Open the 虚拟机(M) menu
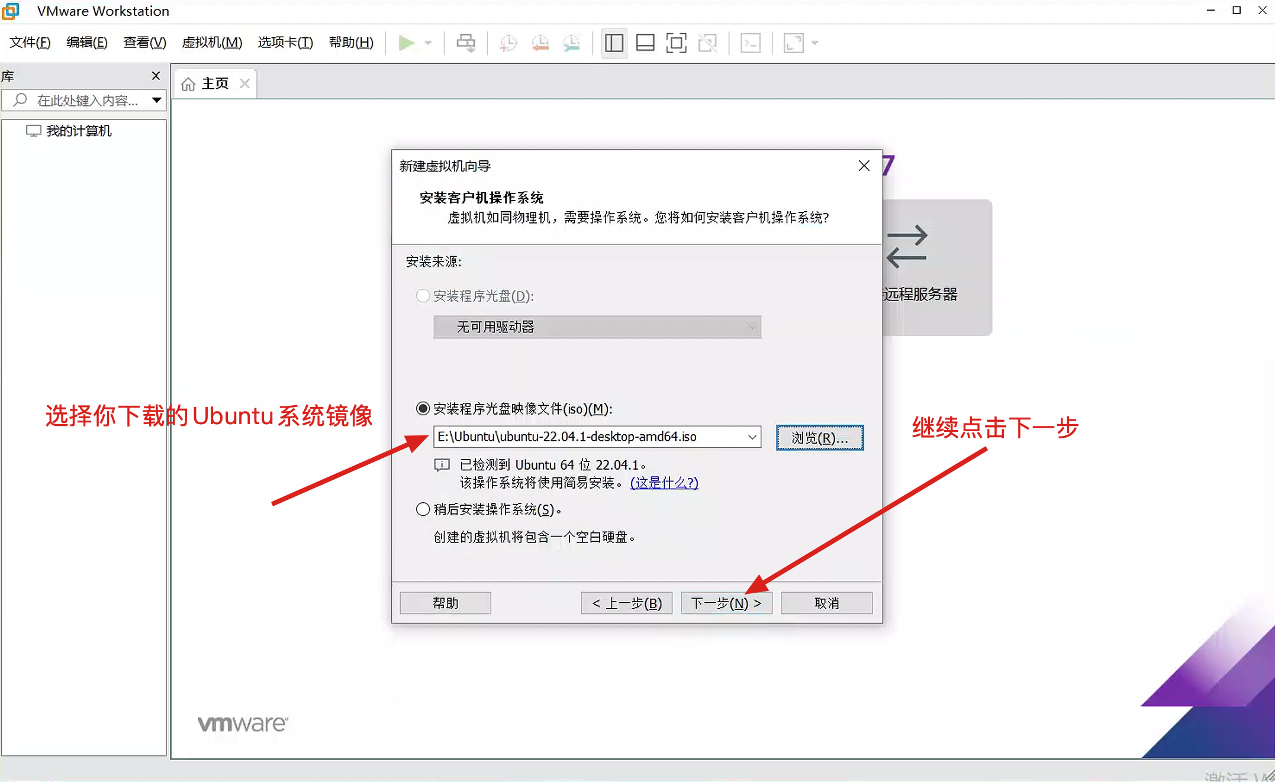The image size is (1275, 782). tap(212, 42)
